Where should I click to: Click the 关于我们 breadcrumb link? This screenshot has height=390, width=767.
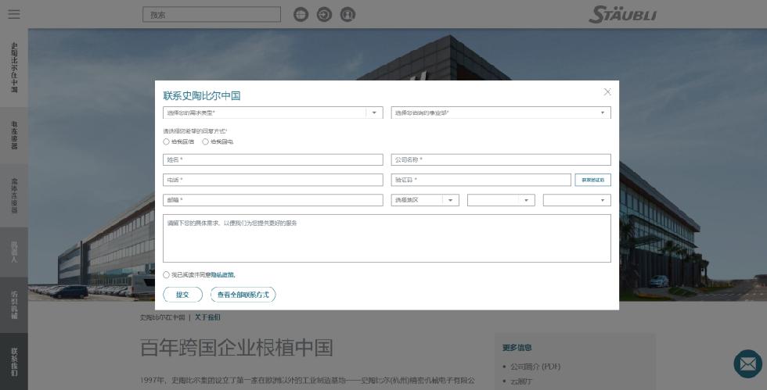coord(207,317)
